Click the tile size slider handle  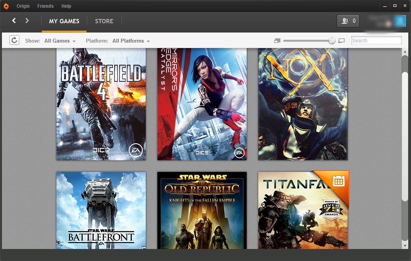click(332, 40)
